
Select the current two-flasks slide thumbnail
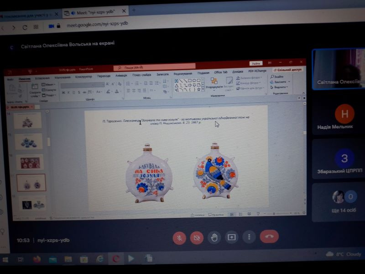31,183
